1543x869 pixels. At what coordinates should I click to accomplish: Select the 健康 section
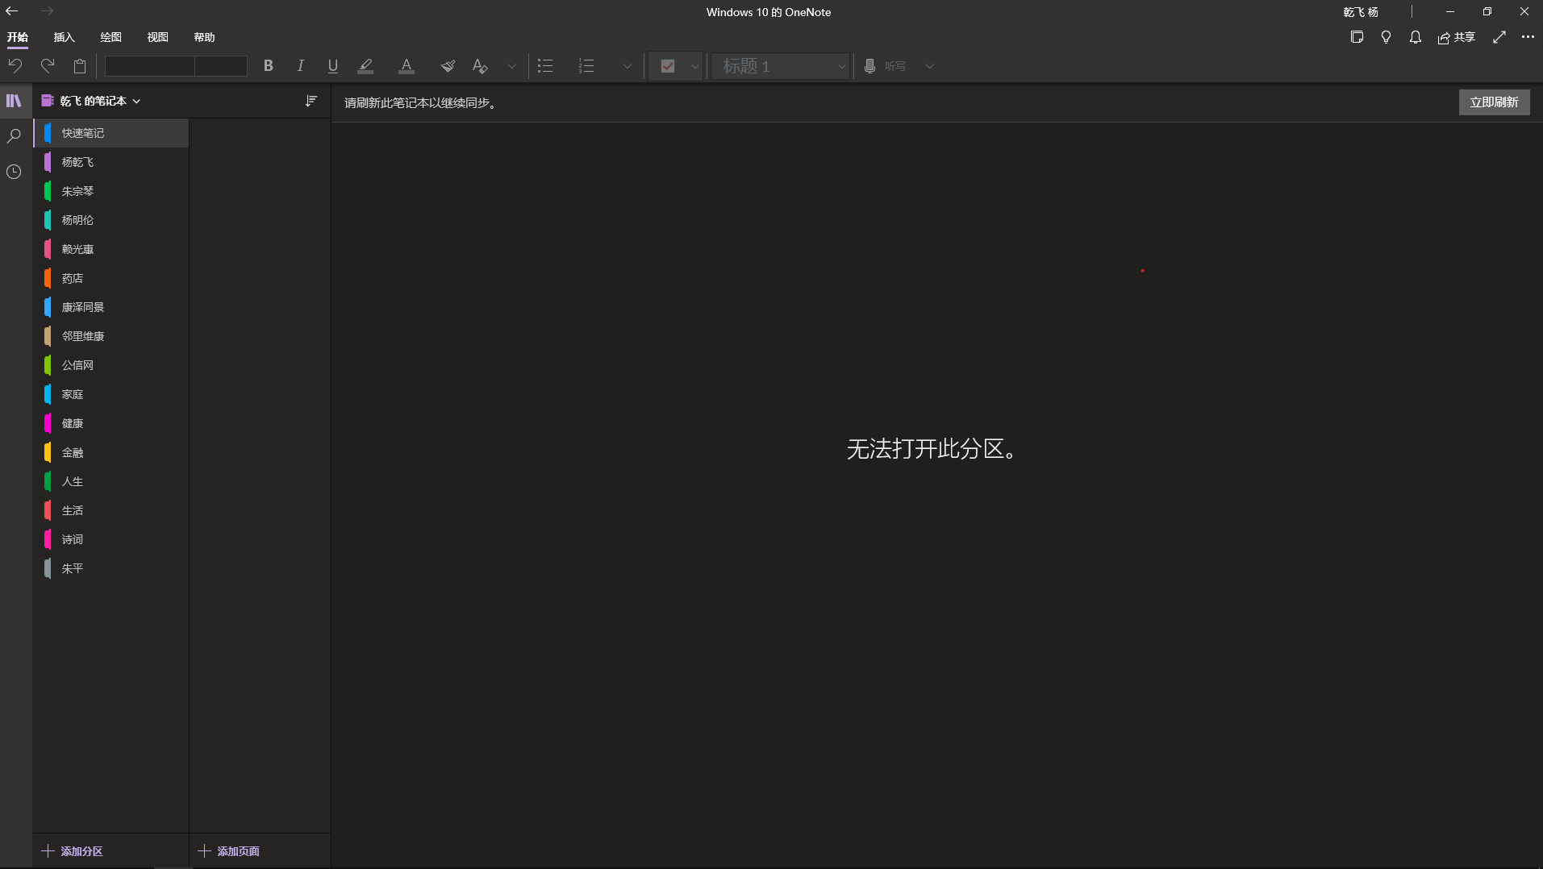[111, 423]
